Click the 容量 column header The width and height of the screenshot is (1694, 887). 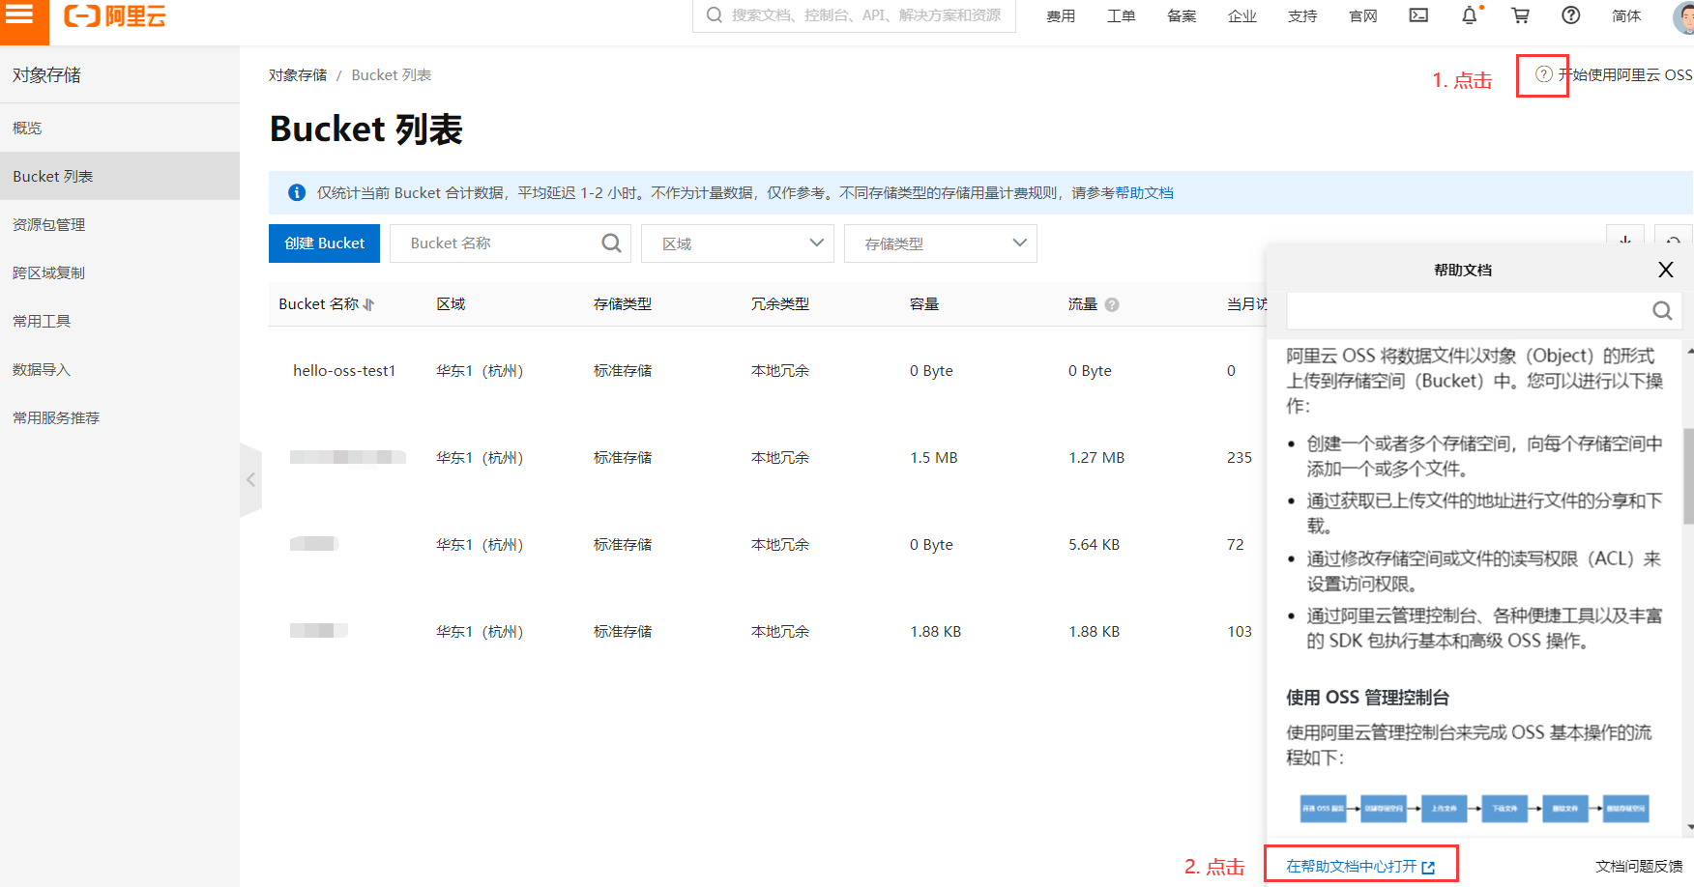[924, 303]
